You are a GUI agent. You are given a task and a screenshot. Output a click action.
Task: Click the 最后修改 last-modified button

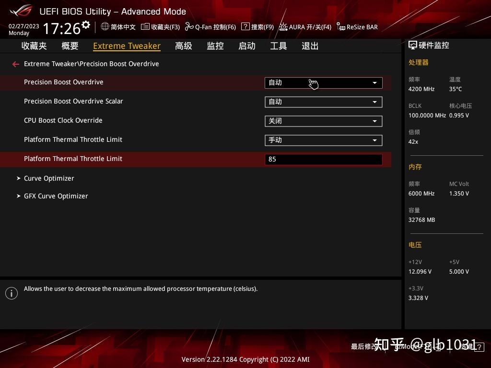tap(365, 346)
